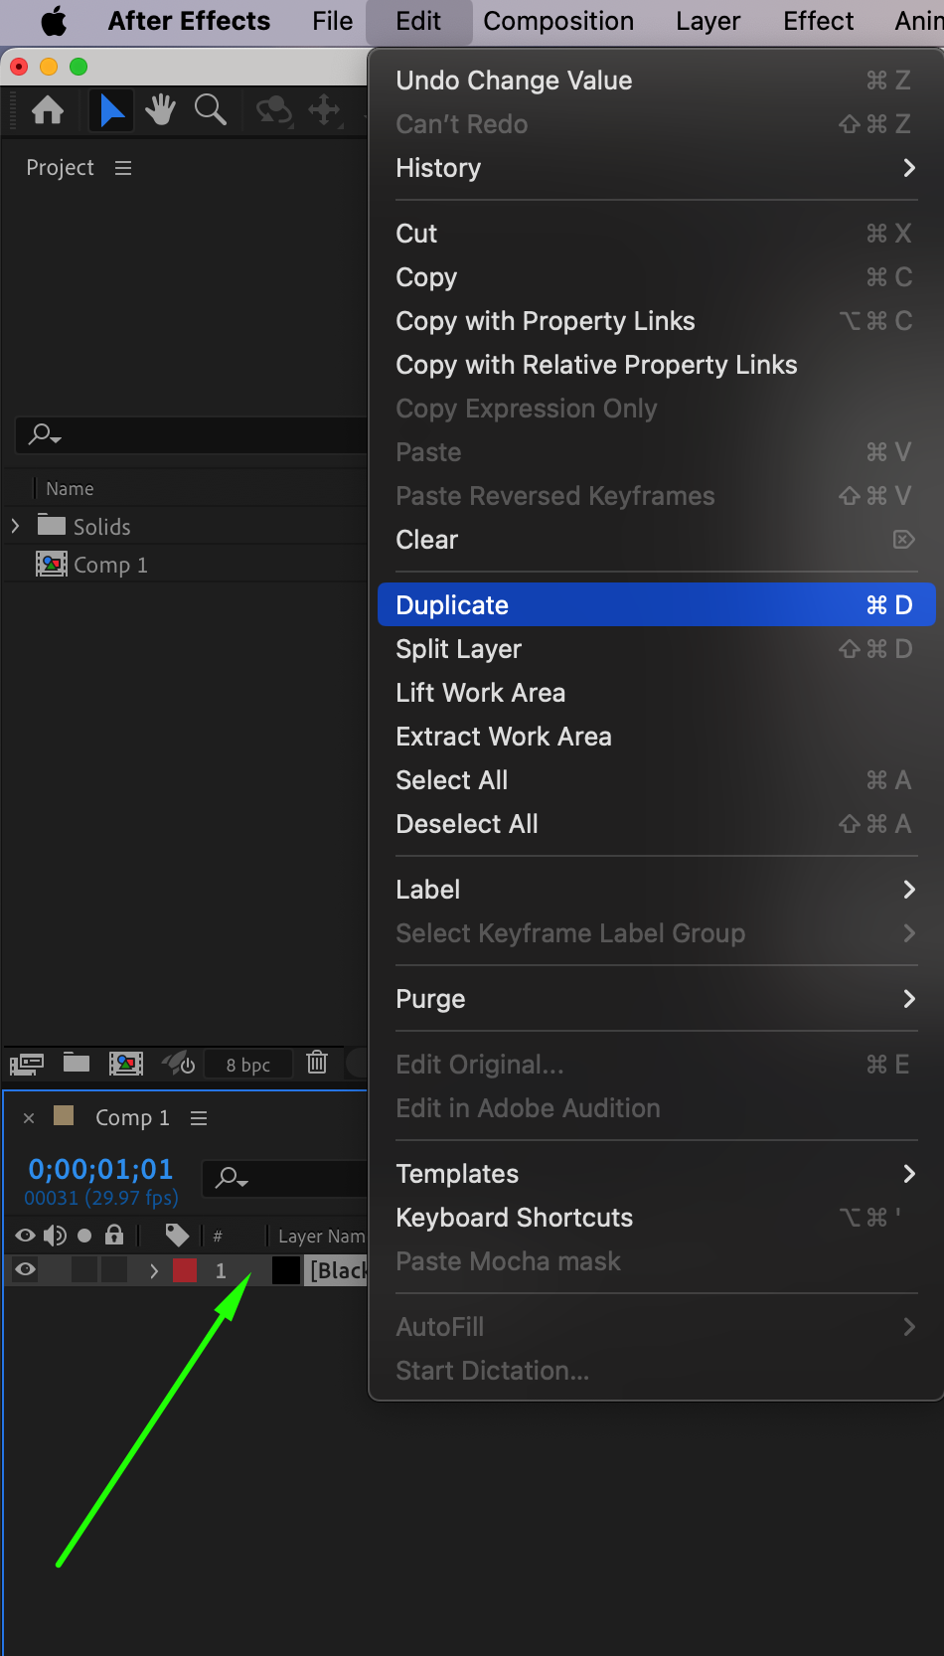Select the Zoom magnifier tool
Viewport: 944px width, 1656px height.
point(210,110)
